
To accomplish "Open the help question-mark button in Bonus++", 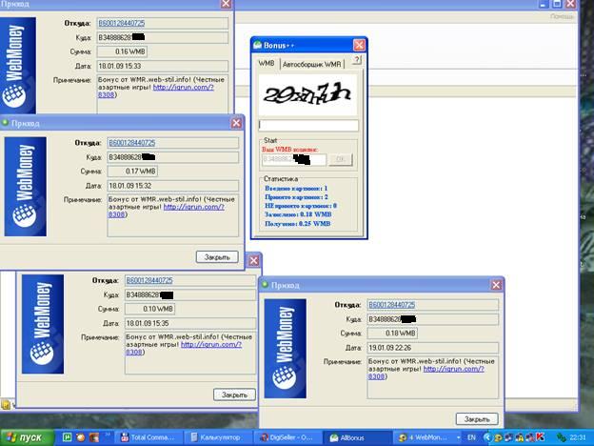I will (x=356, y=60).
